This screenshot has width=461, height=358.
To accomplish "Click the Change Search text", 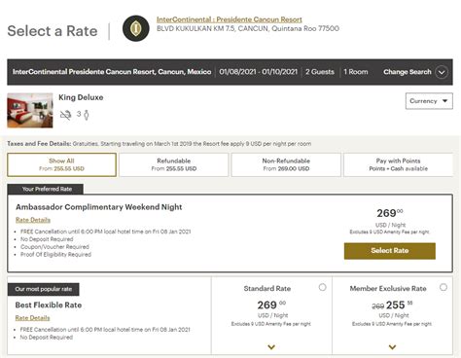I will (x=408, y=72).
